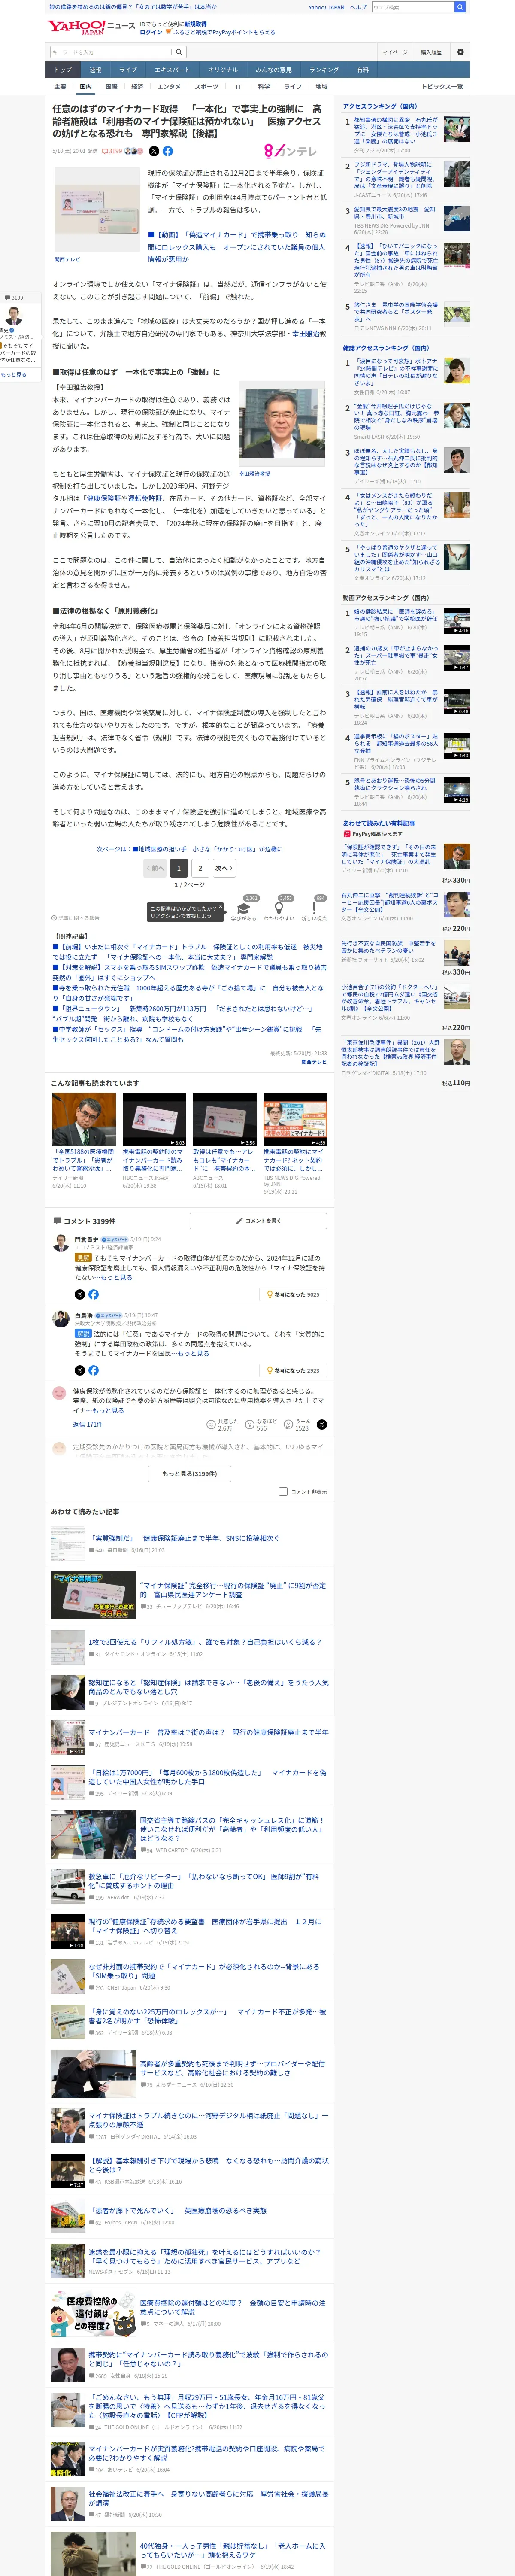515x2576 pixels.
Task: Go to article page 2
Action: click(200, 868)
